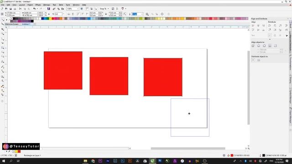The image size is (292, 164).
Task: Open the Windows Start menu
Action: tap(3, 161)
